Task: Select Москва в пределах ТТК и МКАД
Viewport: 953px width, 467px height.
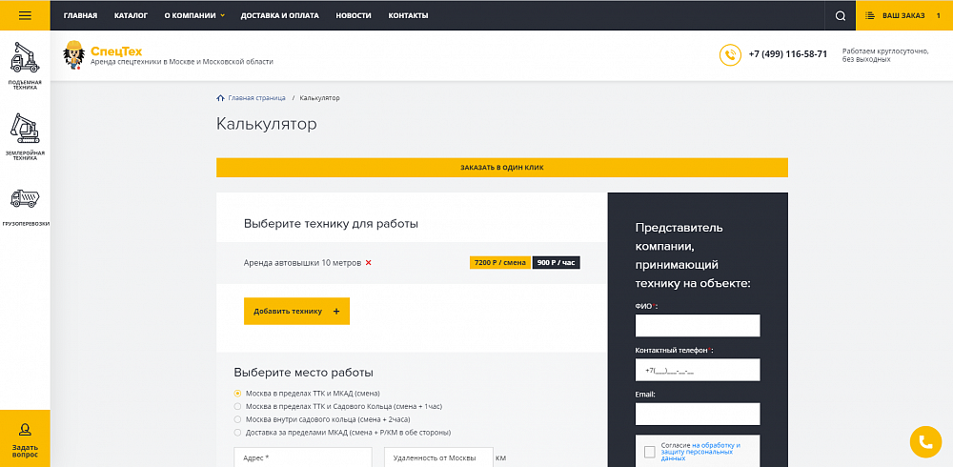Action: coord(237,394)
